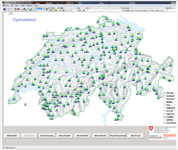Click the icon right of the toolbar dropdown
The width and height of the screenshot is (178, 150).
[47, 9]
